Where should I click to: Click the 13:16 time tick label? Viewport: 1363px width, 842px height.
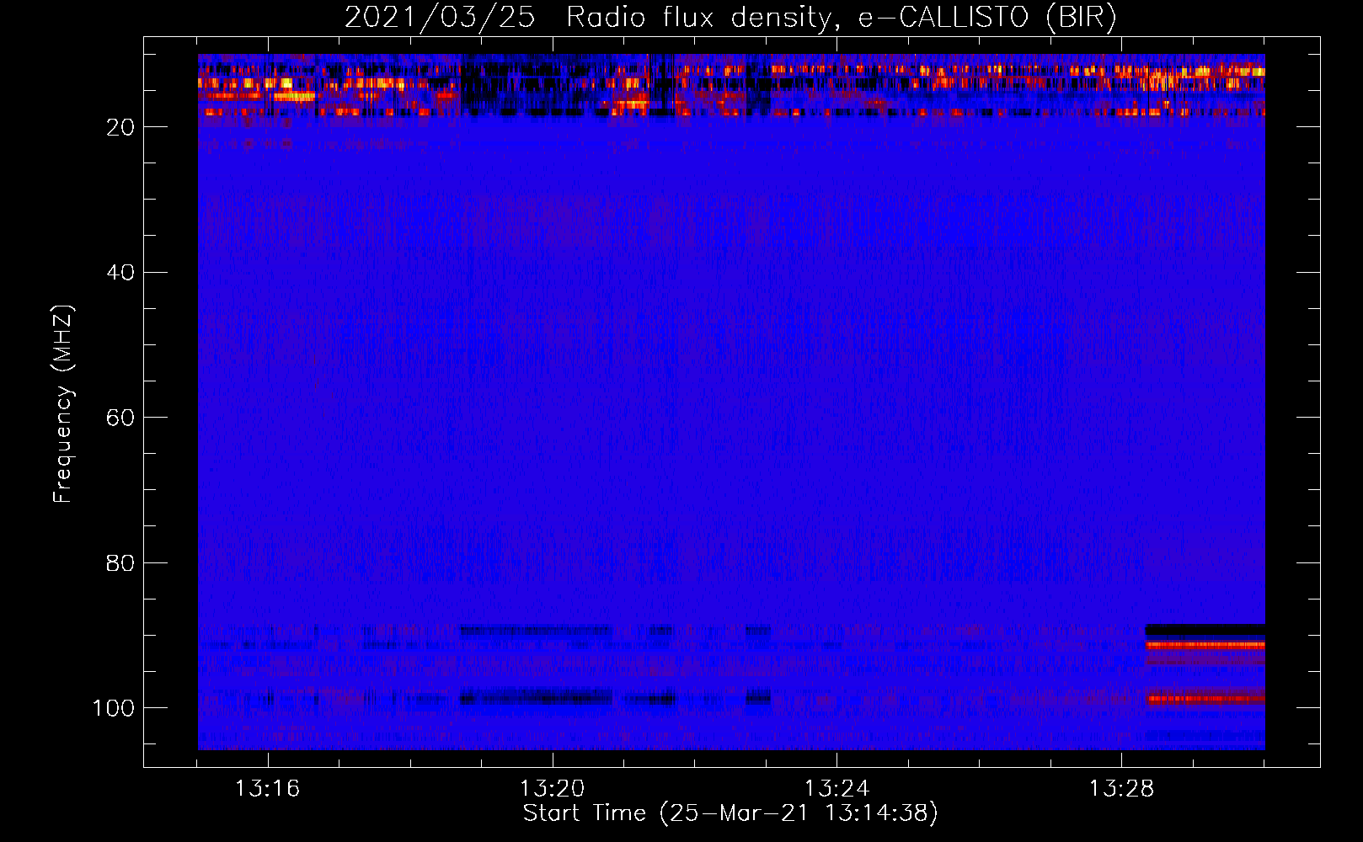click(x=267, y=789)
